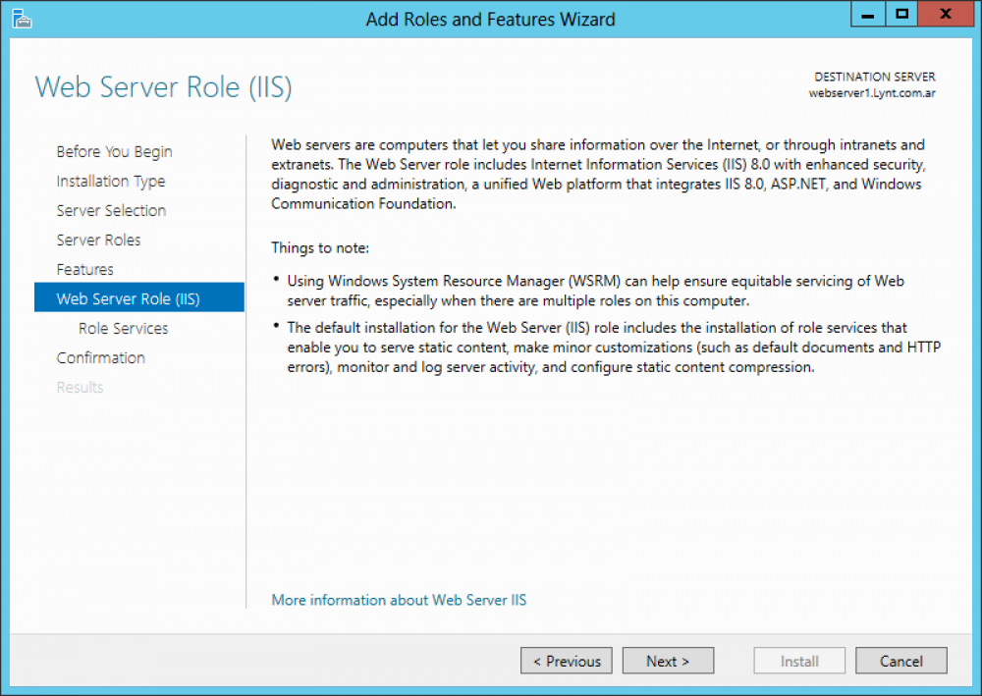The width and height of the screenshot is (982, 696).
Task: Navigate to Role Services
Action: pos(124,328)
